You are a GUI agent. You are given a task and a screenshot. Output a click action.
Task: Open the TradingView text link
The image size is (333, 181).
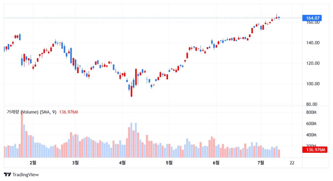tap(26, 175)
